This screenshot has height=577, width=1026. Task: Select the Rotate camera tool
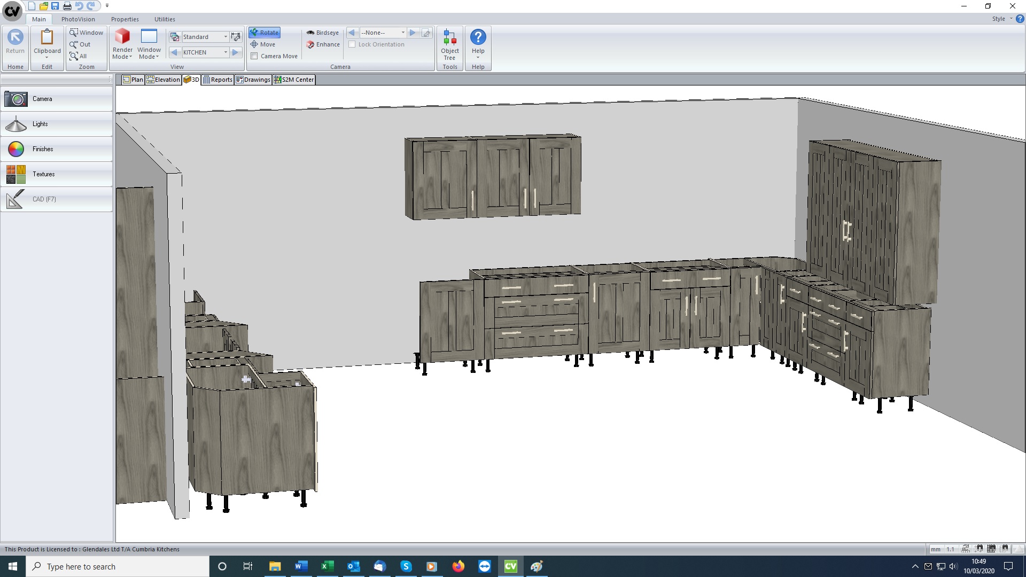[x=265, y=33]
